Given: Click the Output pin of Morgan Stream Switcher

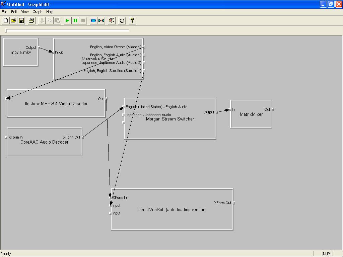Looking at the screenshot, I should click(x=217, y=112).
